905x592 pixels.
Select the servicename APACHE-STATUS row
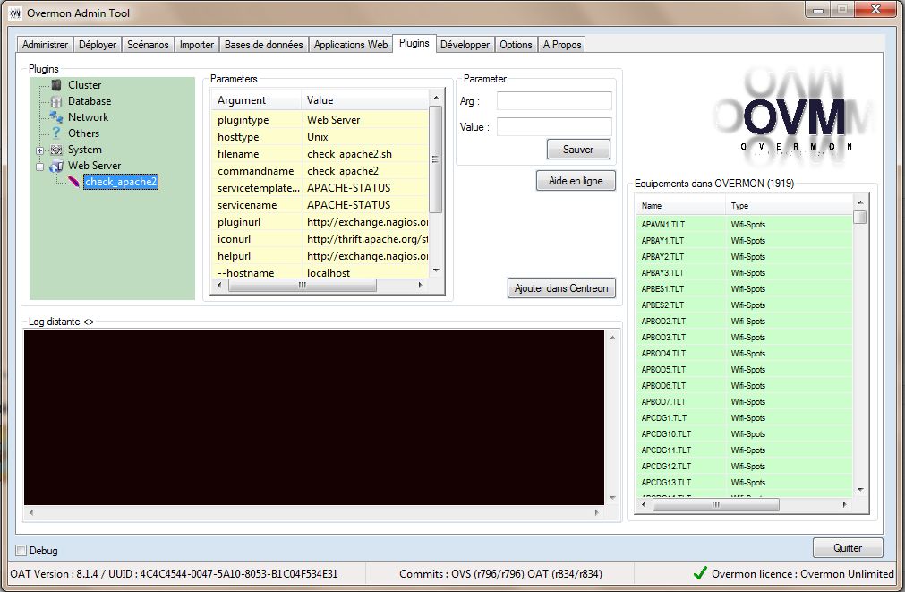tap(320, 205)
